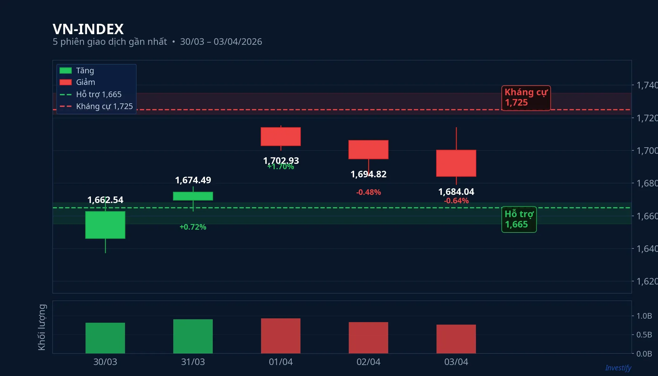Click the 03/04 red volume bar
This screenshot has height=376, width=658.
pos(456,339)
